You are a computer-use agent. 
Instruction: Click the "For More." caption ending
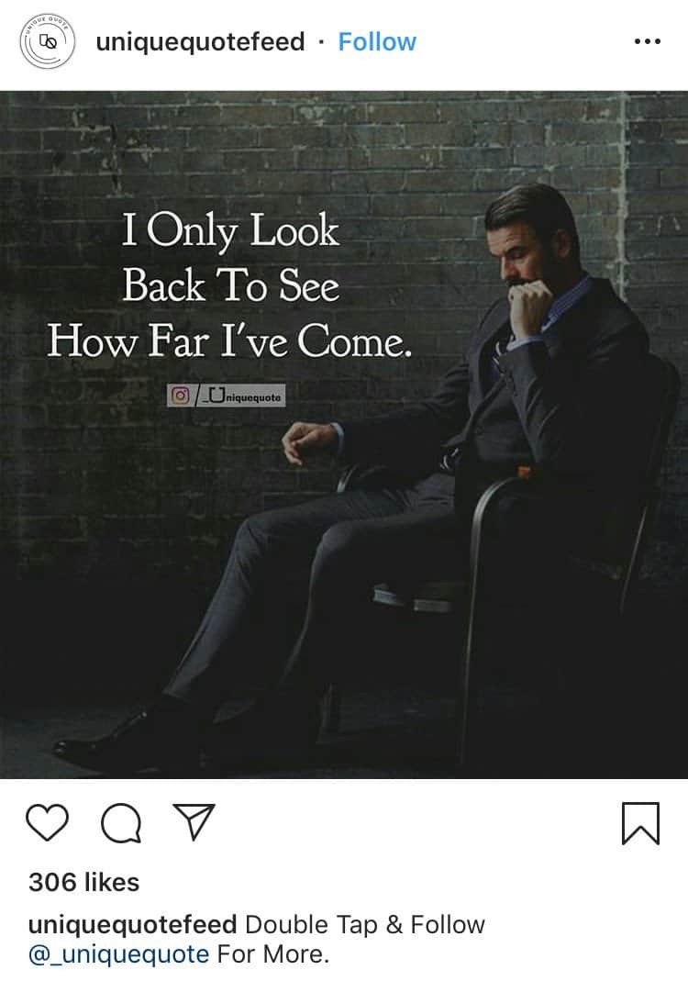tap(272, 954)
